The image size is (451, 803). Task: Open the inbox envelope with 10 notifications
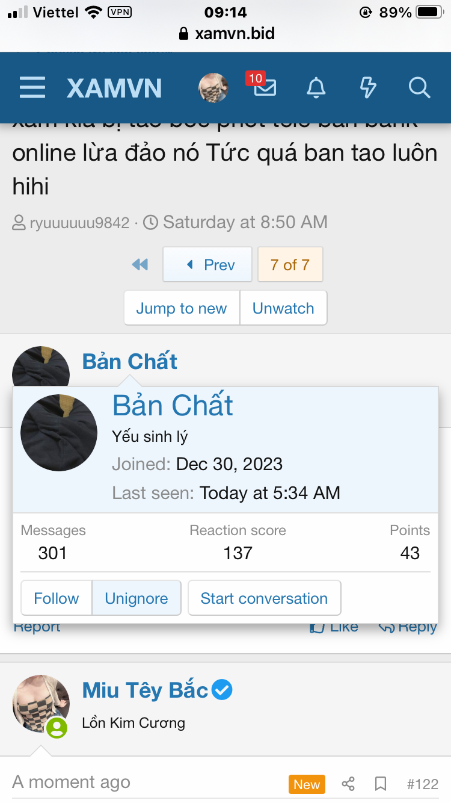(x=265, y=88)
